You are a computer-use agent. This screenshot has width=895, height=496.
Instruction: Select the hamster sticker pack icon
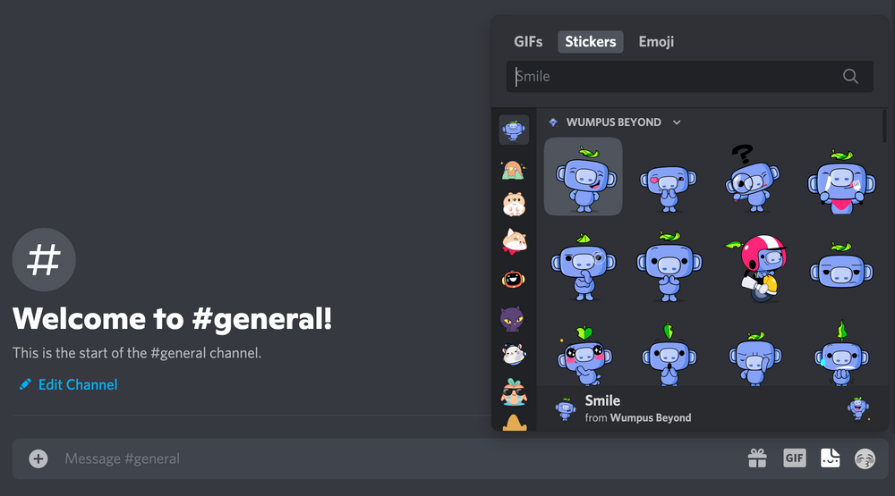[x=514, y=204]
